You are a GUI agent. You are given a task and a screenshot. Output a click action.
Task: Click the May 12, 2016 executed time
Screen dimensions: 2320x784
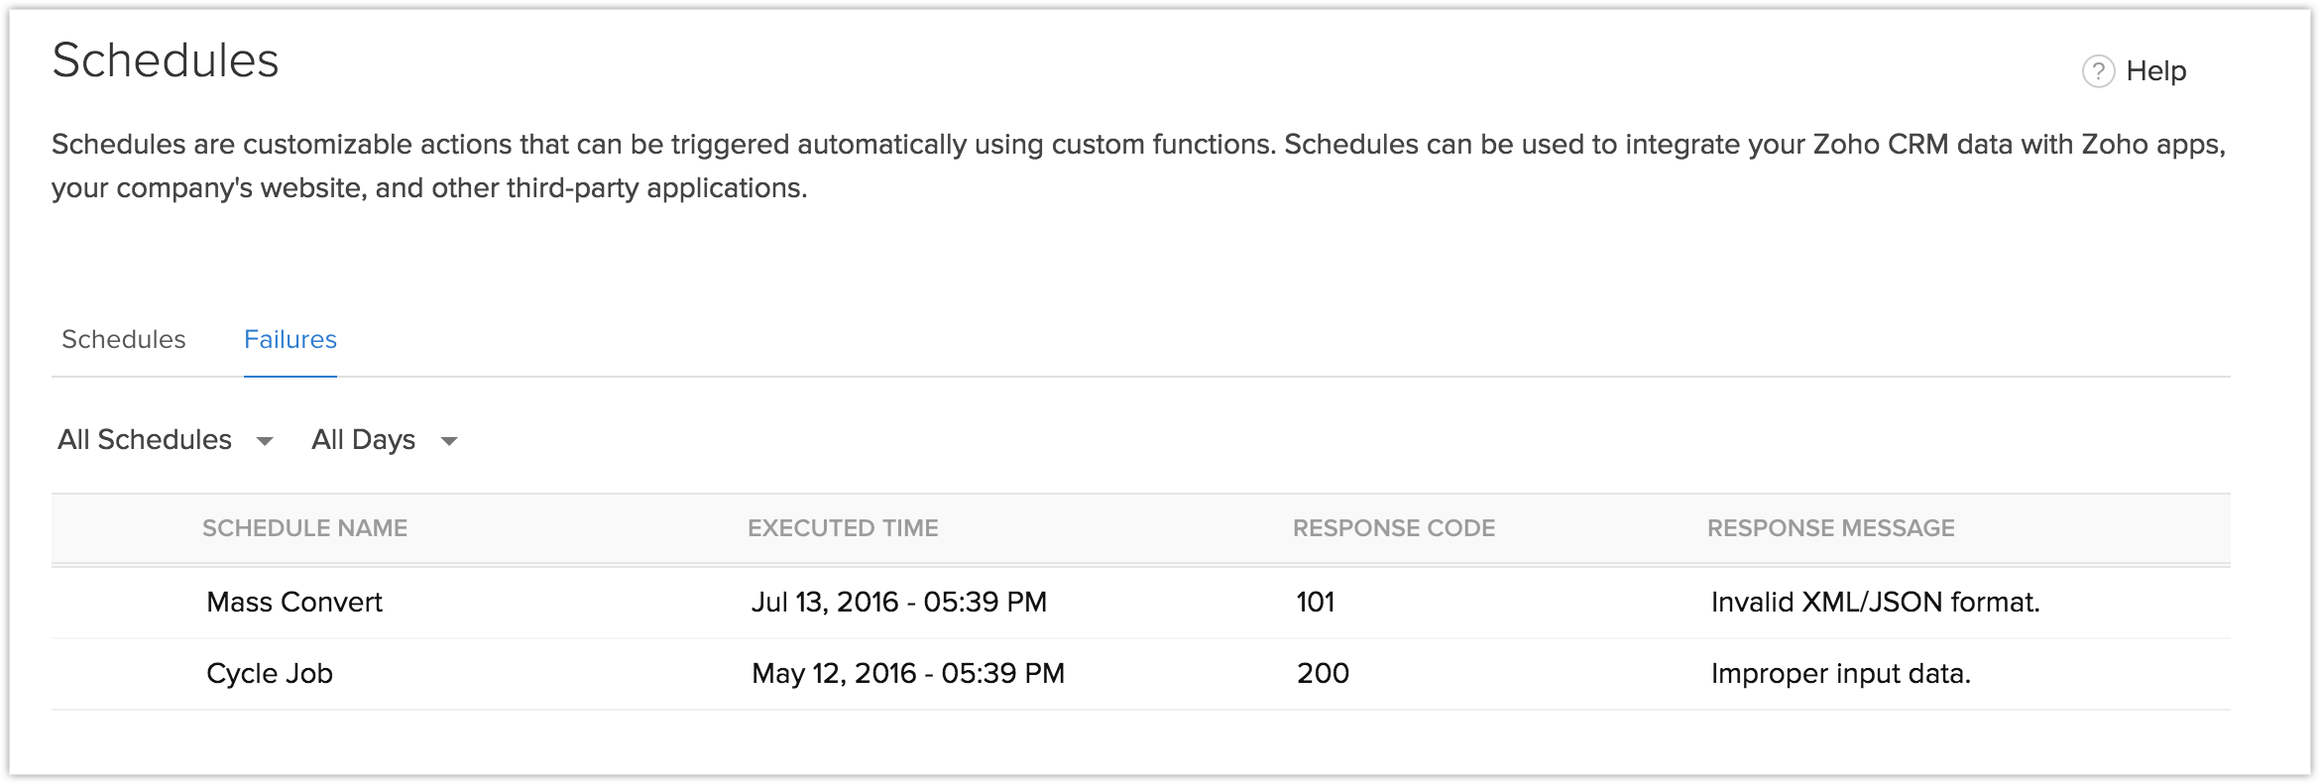[908, 673]
